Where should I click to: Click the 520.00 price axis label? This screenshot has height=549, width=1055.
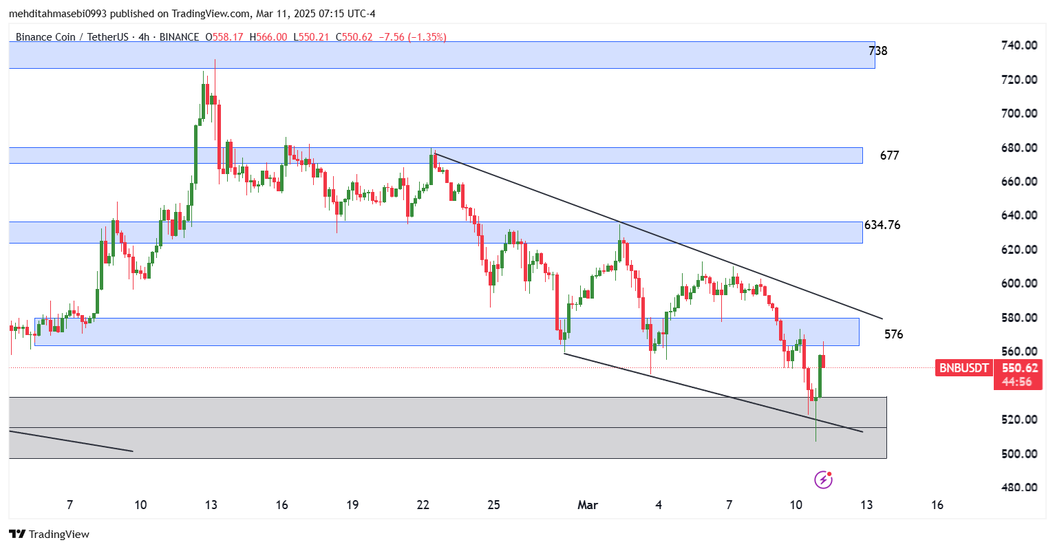(x=1019, y=420)
